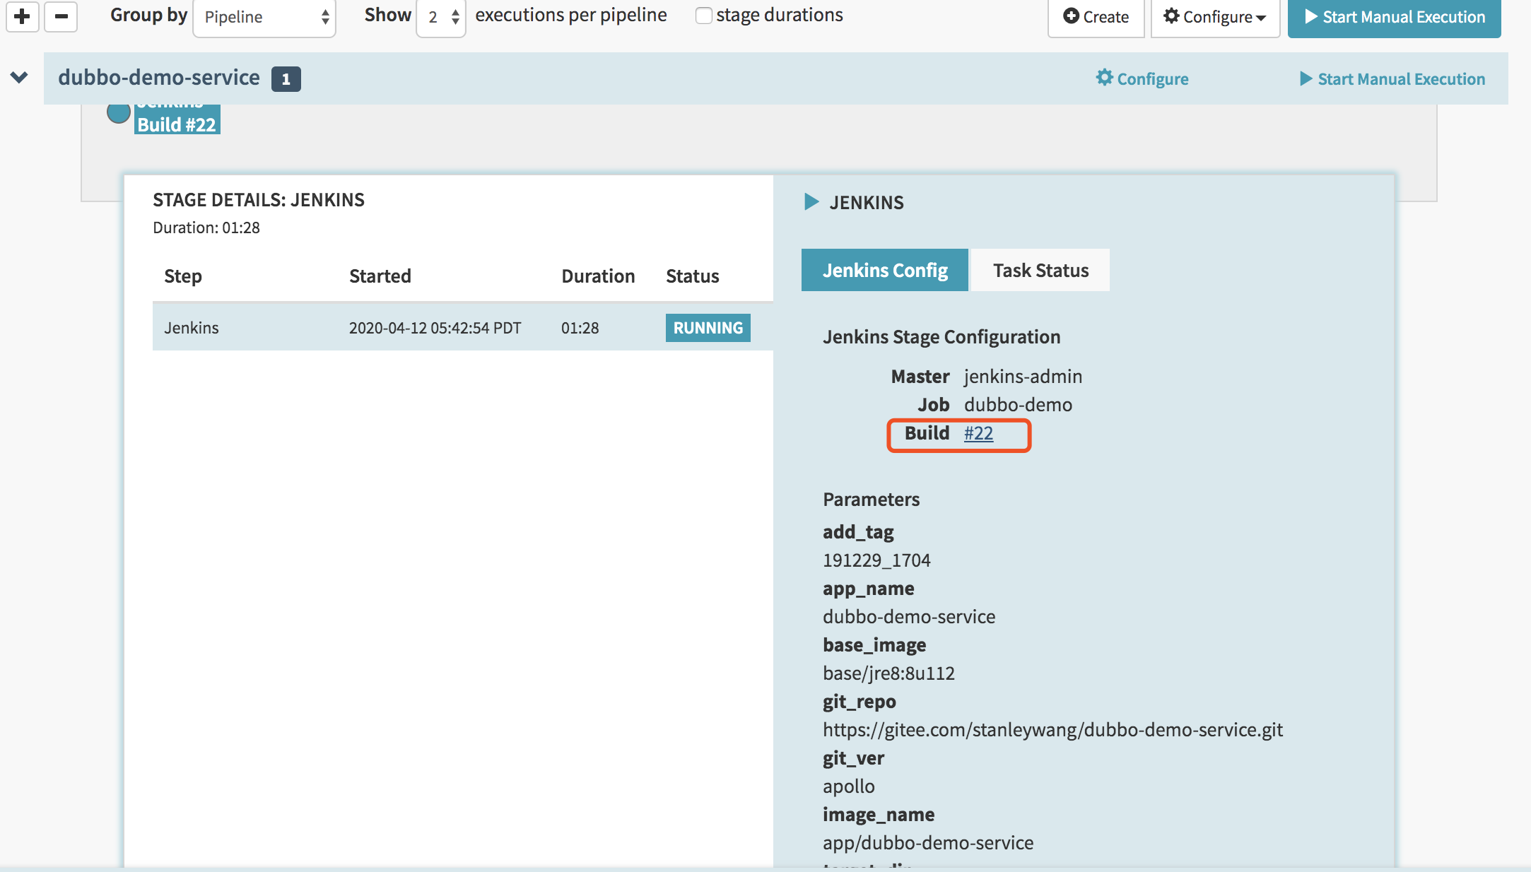Screen dimensions: 1531x872
Task: Click the git_repo URL value
Action: [1052, 730]
